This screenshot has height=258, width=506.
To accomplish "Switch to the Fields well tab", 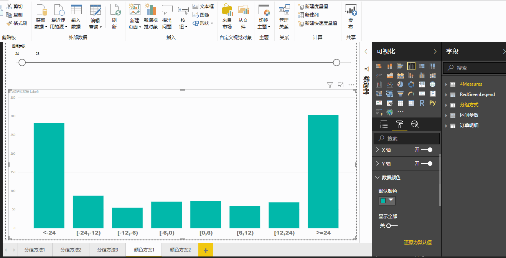I will click(x=384, y=124).
